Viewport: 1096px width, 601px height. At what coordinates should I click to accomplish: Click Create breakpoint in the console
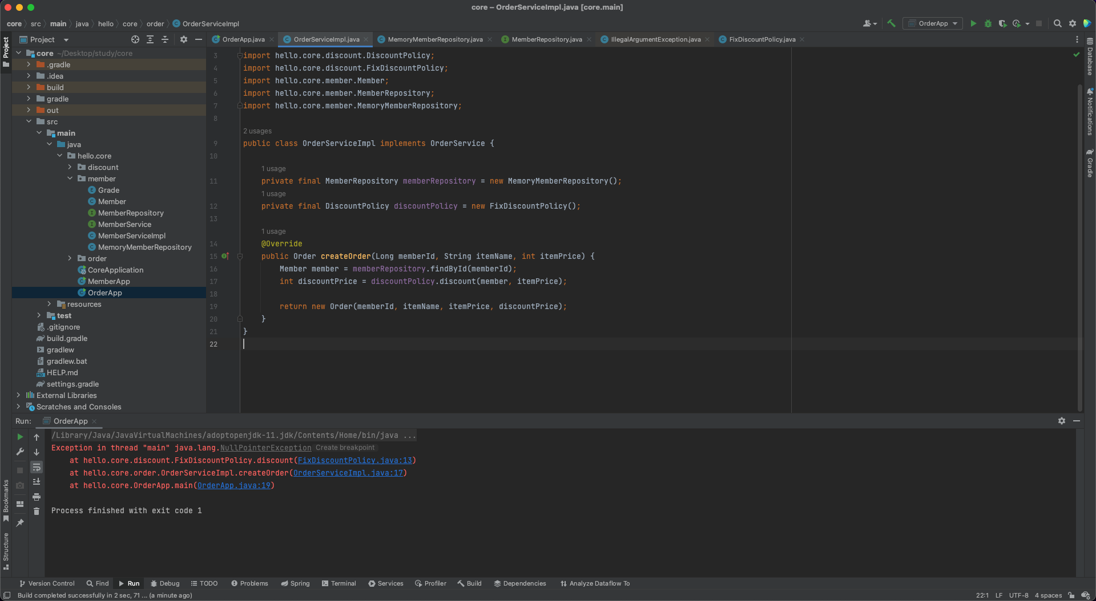coord(345,448)
